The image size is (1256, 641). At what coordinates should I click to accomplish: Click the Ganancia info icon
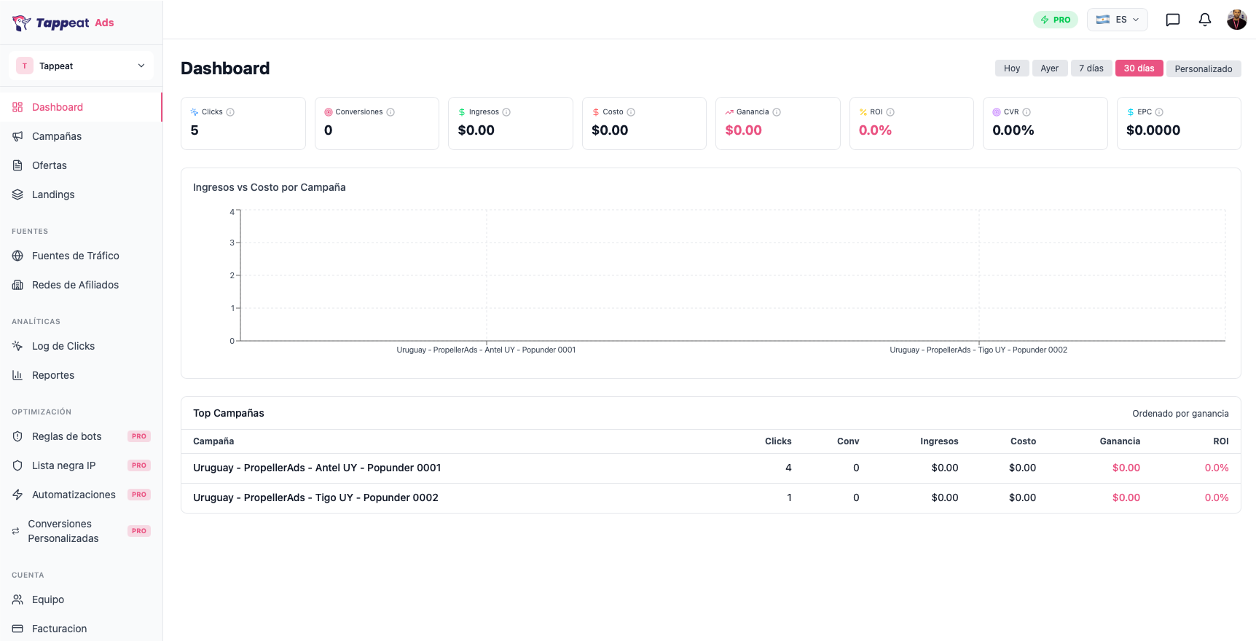coord(777,112)
